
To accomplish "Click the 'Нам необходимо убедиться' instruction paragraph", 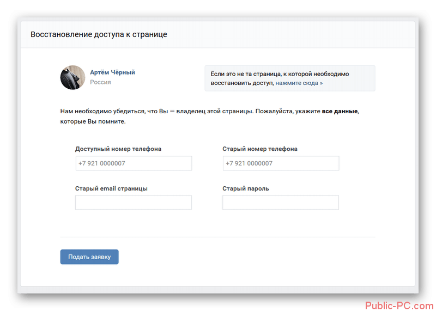I will (x=210, y=116).
